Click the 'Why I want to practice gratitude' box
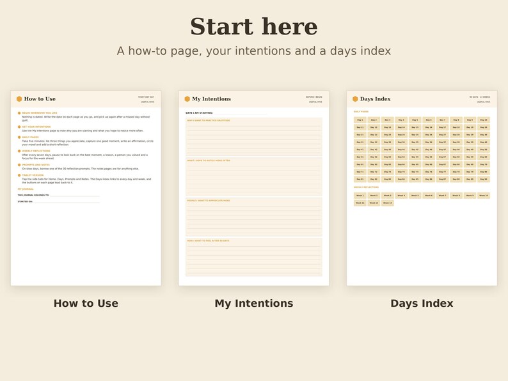Viewport: 508px width, 381px height. (x=253, y=137)
